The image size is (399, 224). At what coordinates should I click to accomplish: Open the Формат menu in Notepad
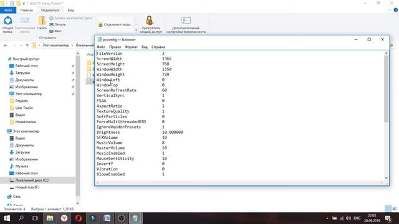(x=131, y=47)
